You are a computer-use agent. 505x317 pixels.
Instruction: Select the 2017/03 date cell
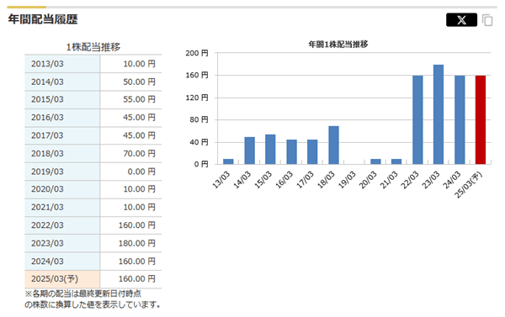[62, 135]
